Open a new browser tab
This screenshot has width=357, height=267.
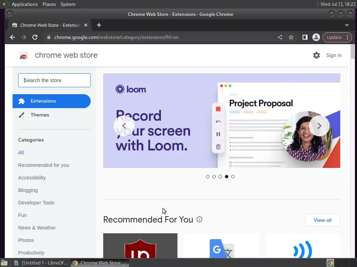click(99, 25)
